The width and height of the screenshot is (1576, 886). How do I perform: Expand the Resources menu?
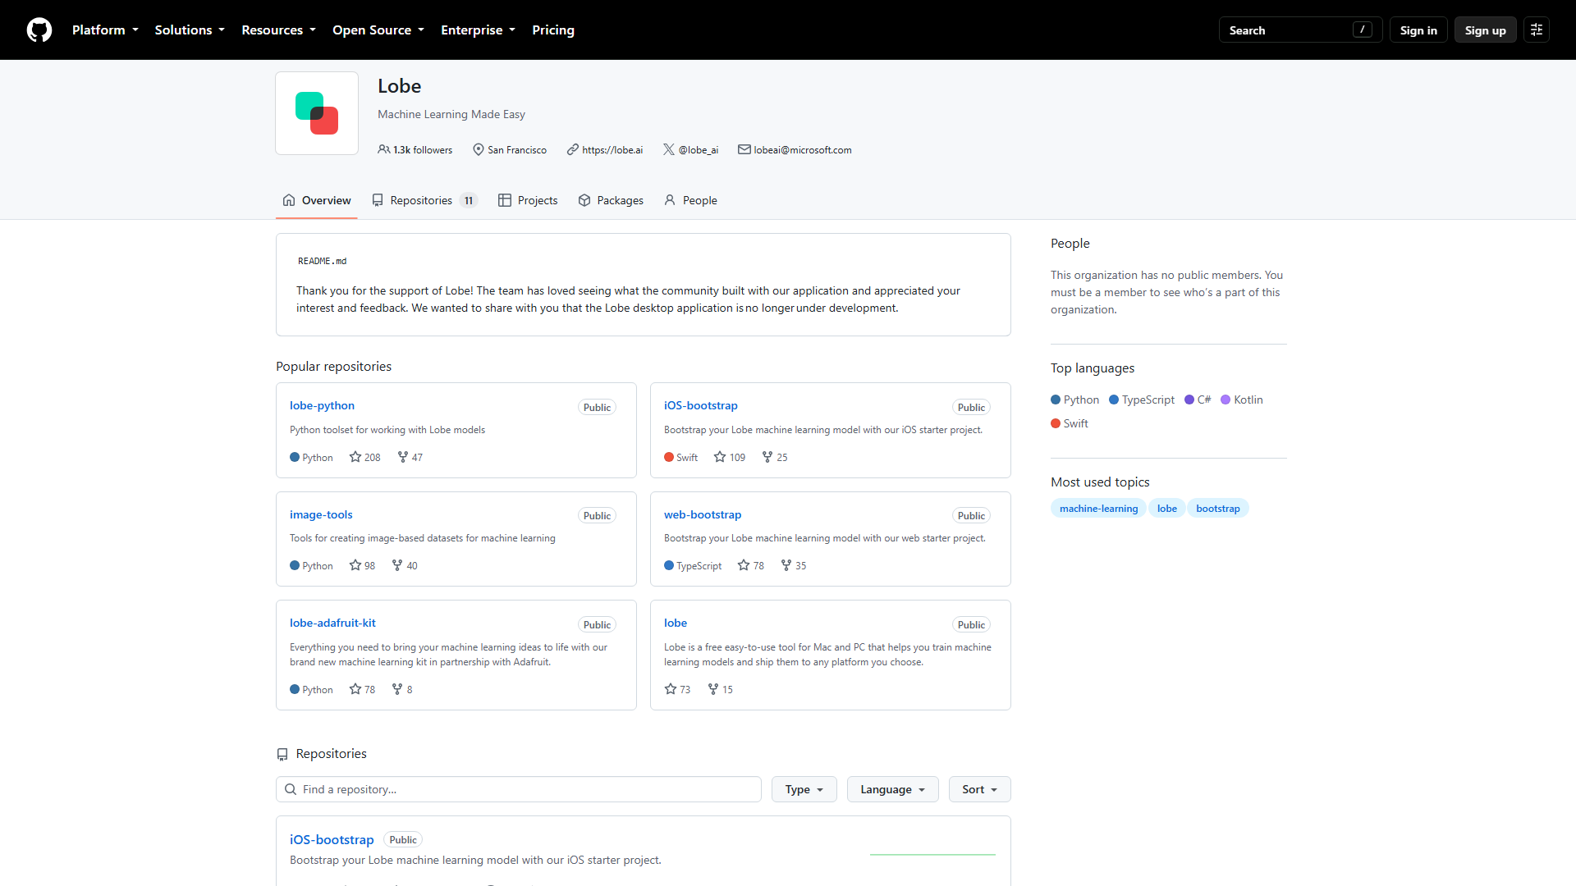[278, 30]
